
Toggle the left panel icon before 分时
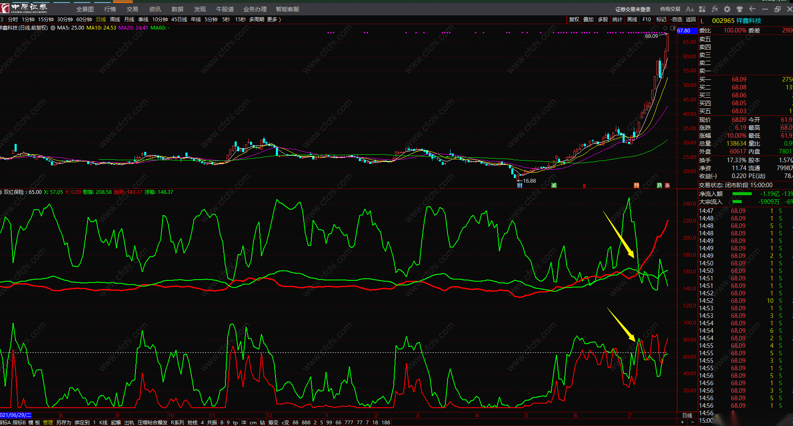[x=2, y=20]
